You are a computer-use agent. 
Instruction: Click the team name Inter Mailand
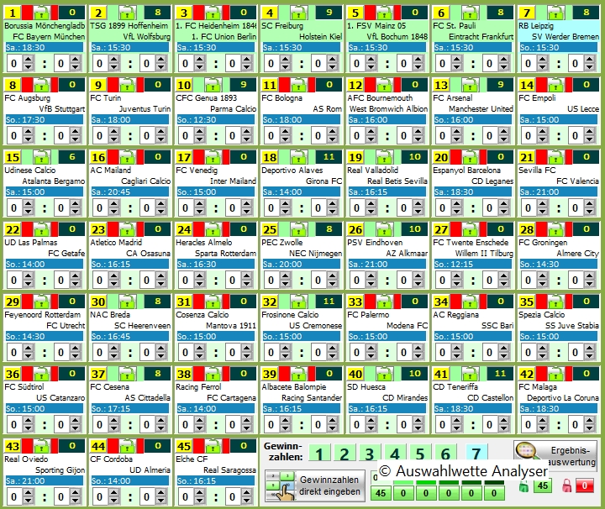coord(233,181)
